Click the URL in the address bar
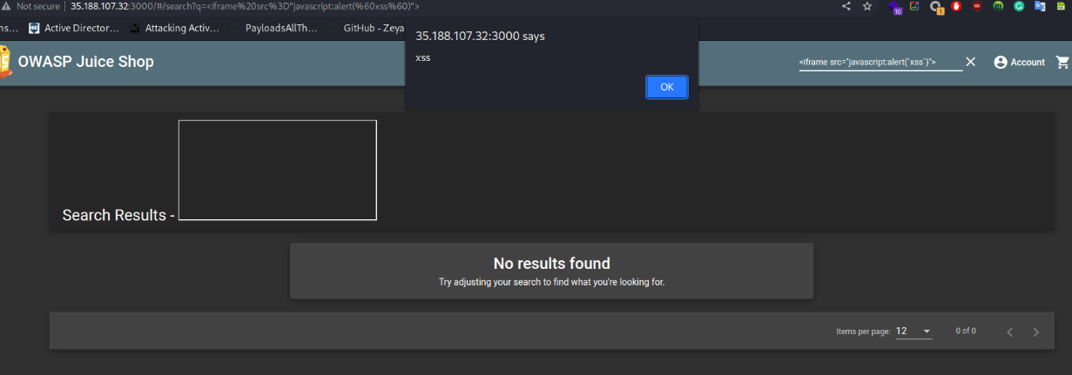 [245, 6]
